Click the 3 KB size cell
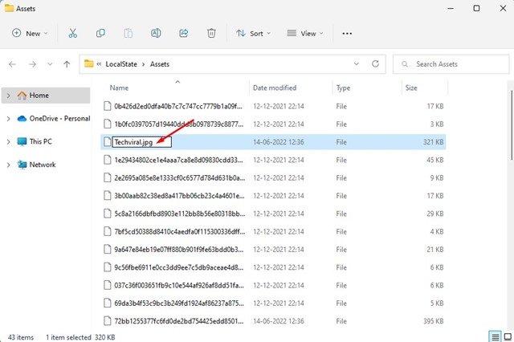 pos(437,124)
